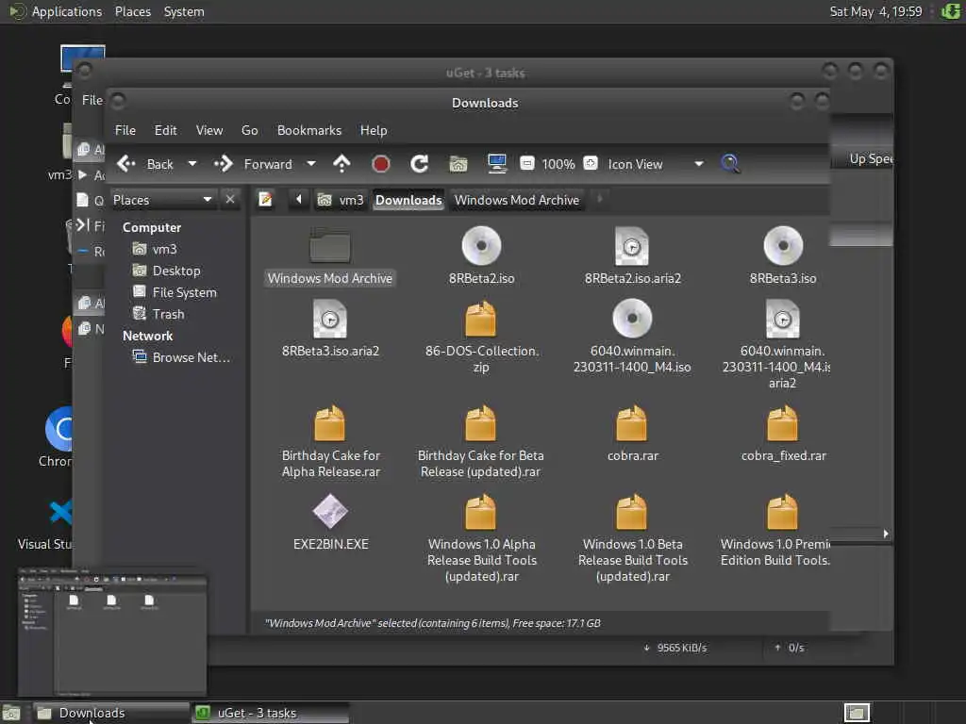Open the Bookmarks menu
This screenshot has height=724, width=966.
tap(309, 130)
